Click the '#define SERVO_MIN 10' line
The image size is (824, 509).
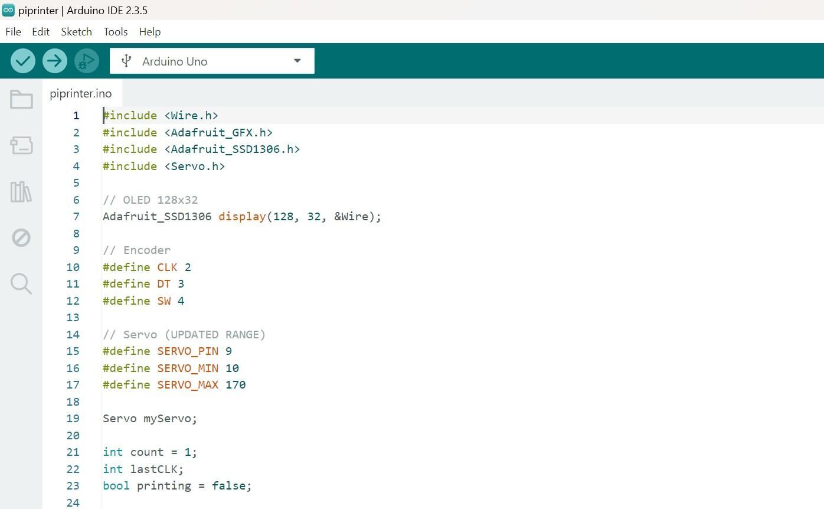pos(171,368)
